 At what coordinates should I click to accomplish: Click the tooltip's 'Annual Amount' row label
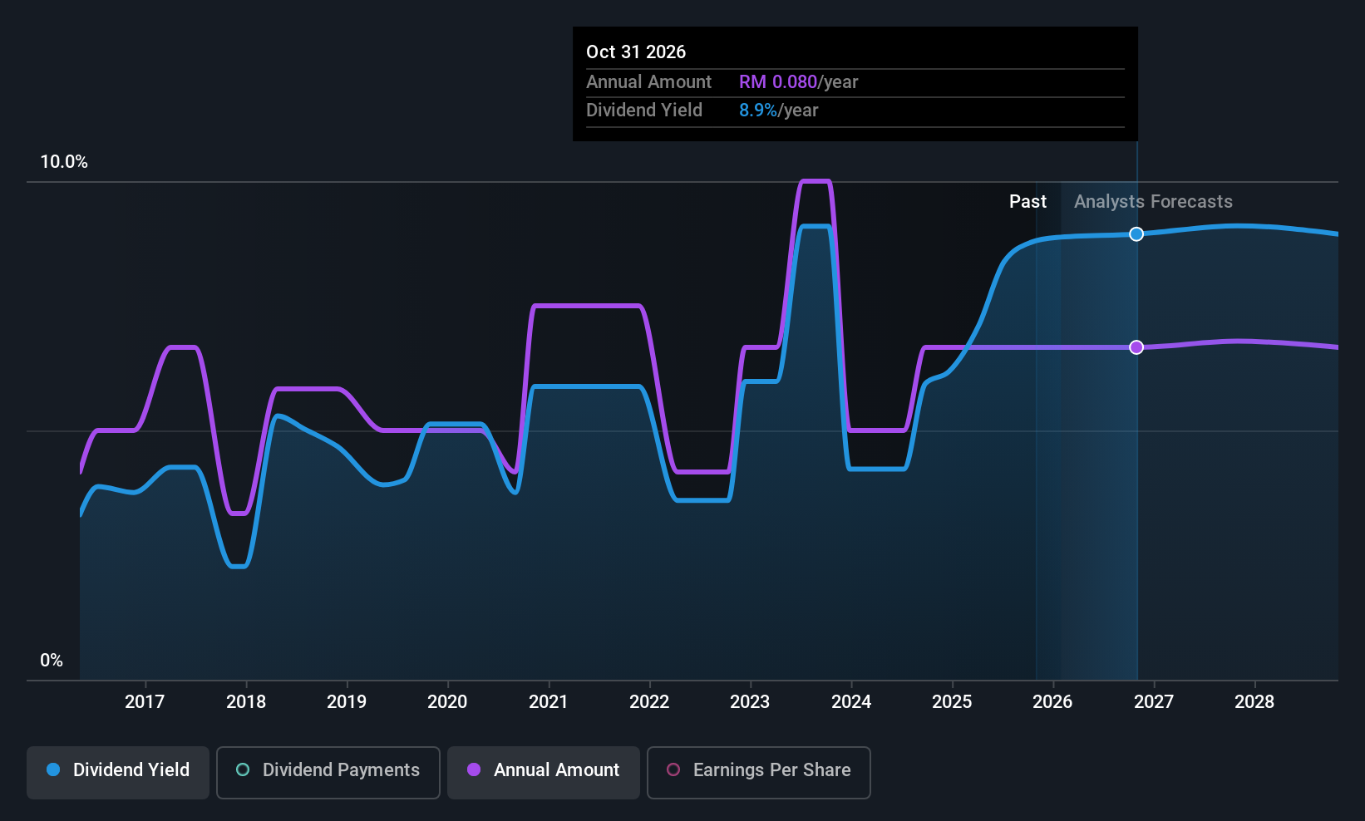pyautogui.click(x=648, y=82)
